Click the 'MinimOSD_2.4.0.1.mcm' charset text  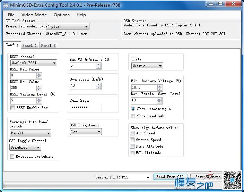click(x=66, y=34)
